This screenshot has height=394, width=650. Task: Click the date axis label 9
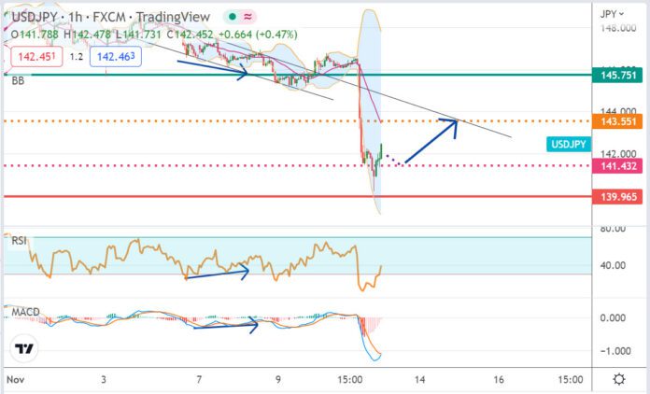(277, 379)
